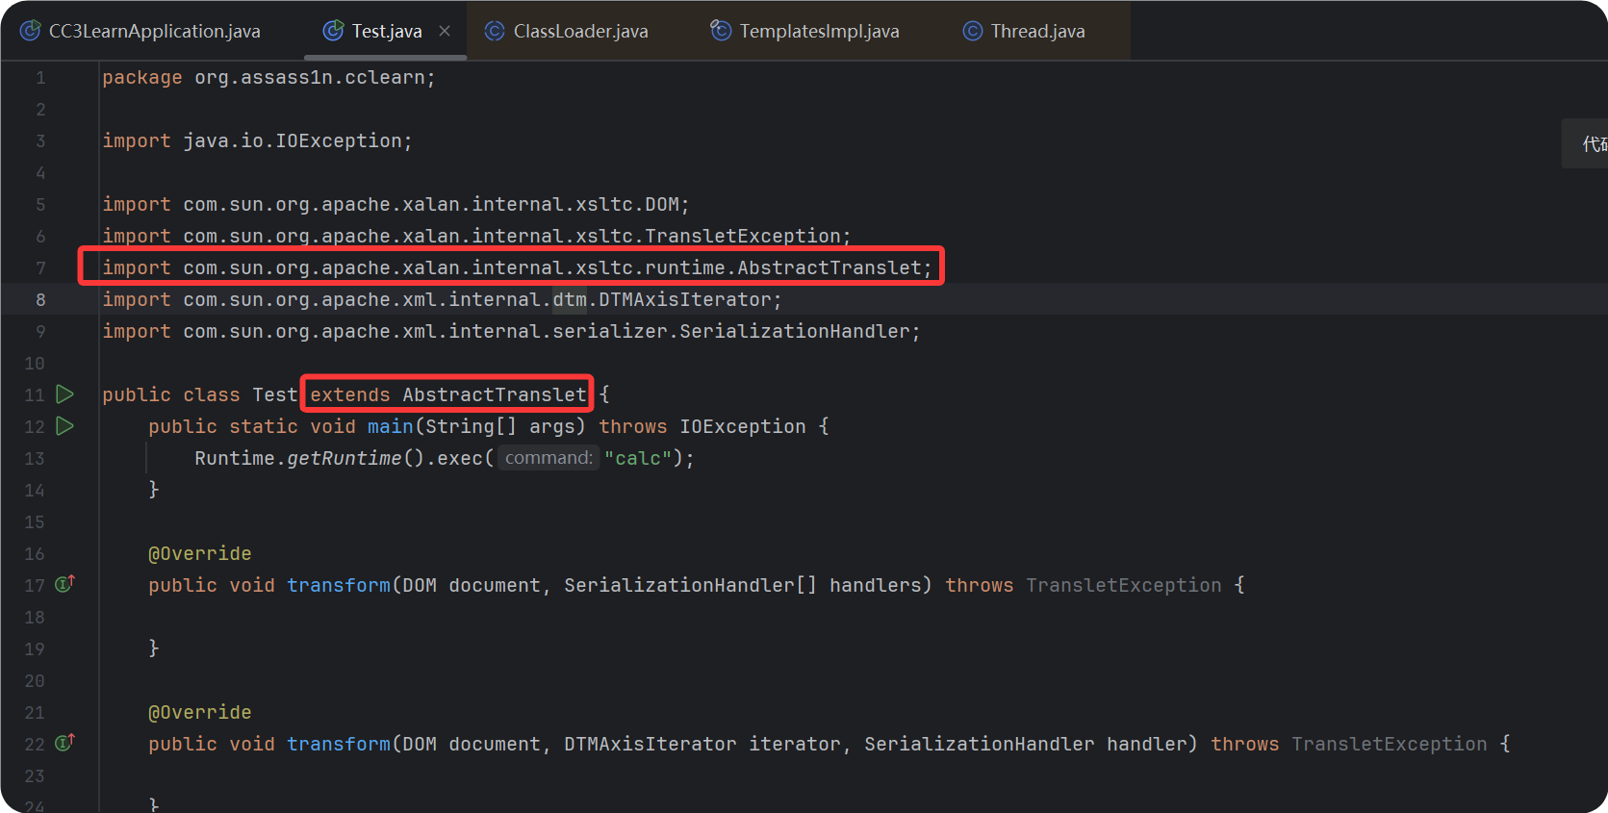
Task: Close the Test.java editor tab
Action: (x=445, y=31)
